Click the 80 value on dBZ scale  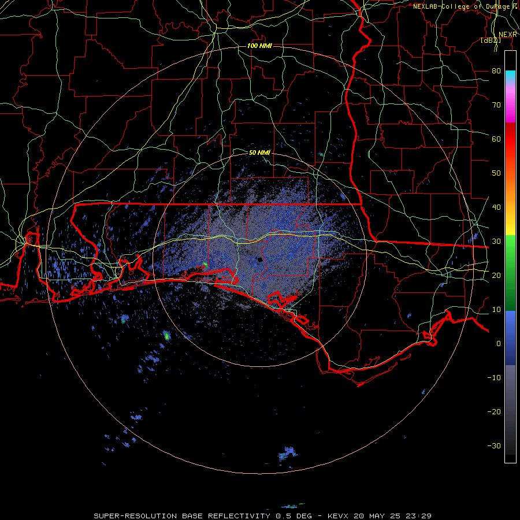tap(496, 71)
